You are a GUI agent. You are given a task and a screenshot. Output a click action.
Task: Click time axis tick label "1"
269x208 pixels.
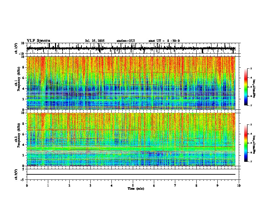click(48, 186)
